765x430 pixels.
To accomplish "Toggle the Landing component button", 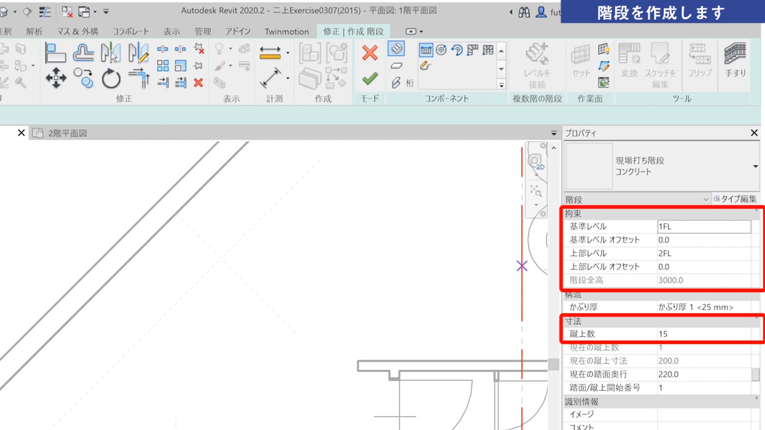I will [x=396, y=66].
